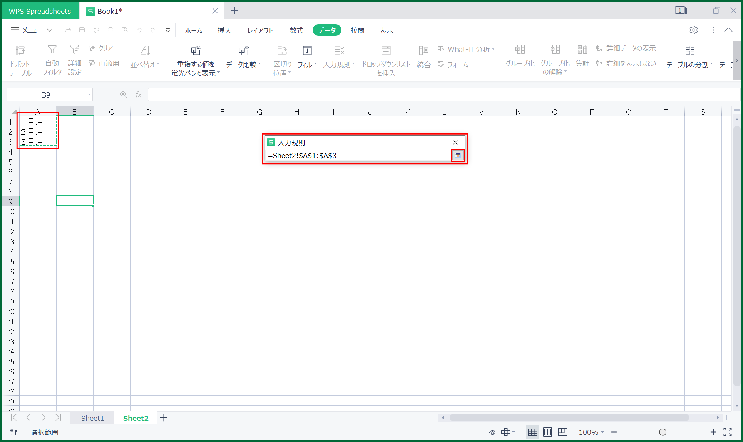Open the 並べ替え sort dropdown
The height and width of the screenshot is (442, 743).
[145, 56]
